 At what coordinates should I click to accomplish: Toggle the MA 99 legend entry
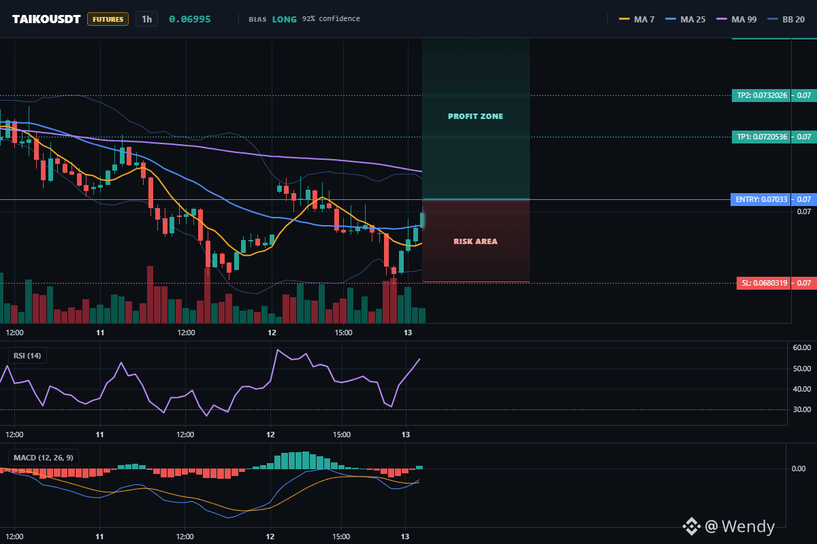tap(737, 19)
